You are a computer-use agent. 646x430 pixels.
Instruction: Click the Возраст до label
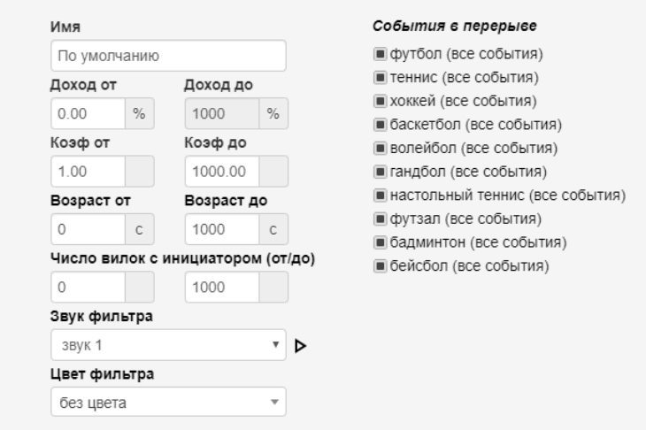point(226,201)
